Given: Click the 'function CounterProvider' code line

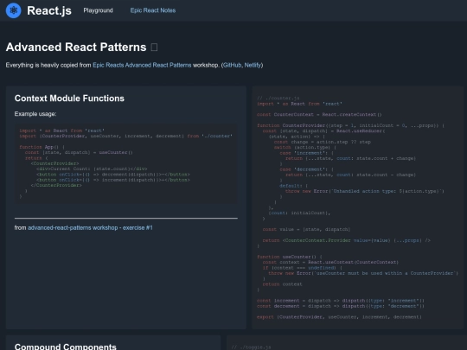Looking at the screenshot, I should (x=350, y=125).
